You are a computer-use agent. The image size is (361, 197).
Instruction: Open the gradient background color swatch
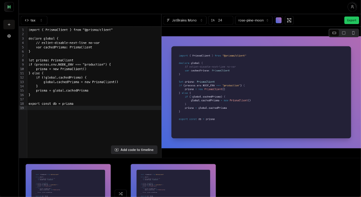[x=278, y=20]
